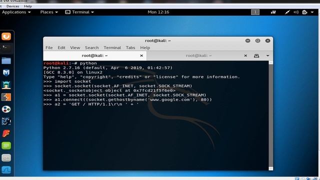Open new terminal tab icon button

pos(256,55)
